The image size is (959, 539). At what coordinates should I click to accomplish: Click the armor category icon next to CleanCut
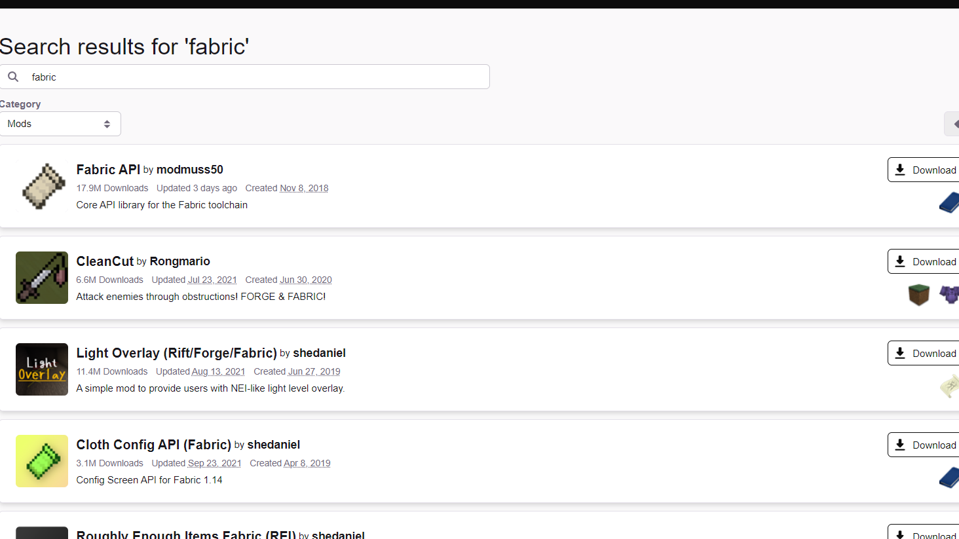(x=952, y=295)
